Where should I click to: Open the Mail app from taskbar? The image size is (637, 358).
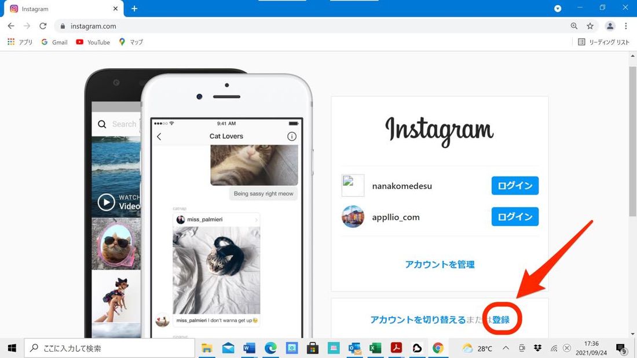228,348
